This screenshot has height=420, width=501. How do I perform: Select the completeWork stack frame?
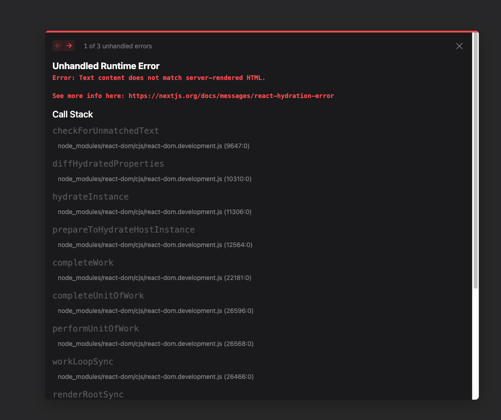coord(83,262)
